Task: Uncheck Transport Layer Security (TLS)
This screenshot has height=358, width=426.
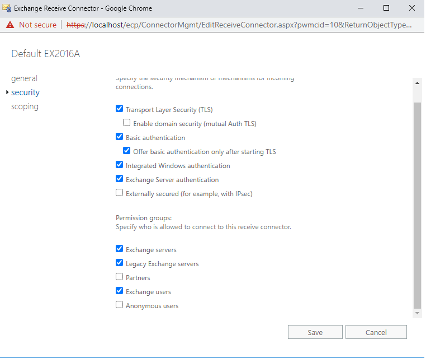Action: click(x=119, y=109)
